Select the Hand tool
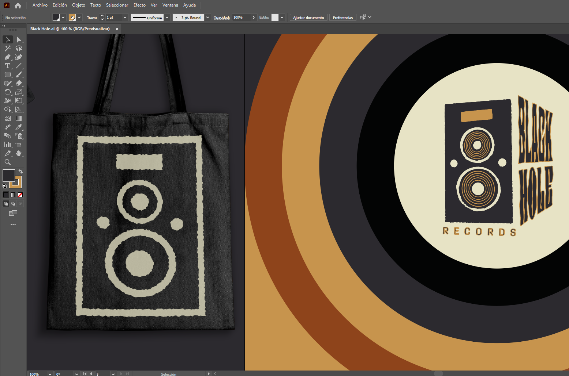Screen dimensions: 569x376 pos(19,153)
